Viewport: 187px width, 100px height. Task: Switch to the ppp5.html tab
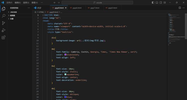(112, 8)
